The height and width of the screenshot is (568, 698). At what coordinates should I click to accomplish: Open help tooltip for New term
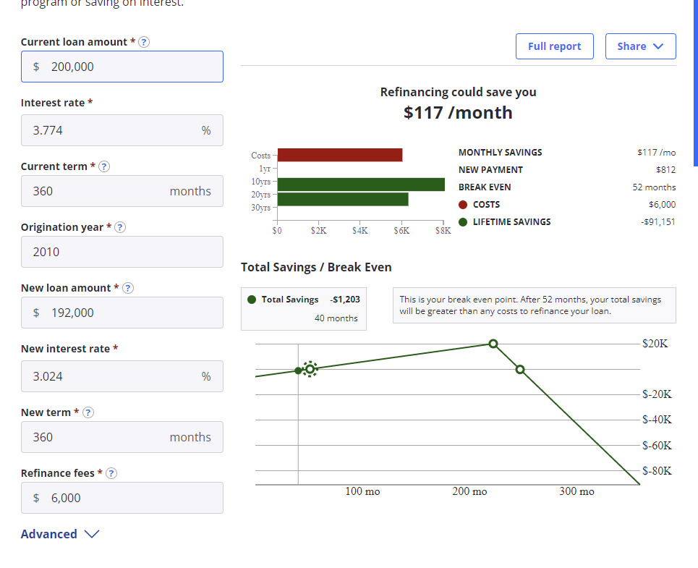pyautogui.click(x=88, y=412)
